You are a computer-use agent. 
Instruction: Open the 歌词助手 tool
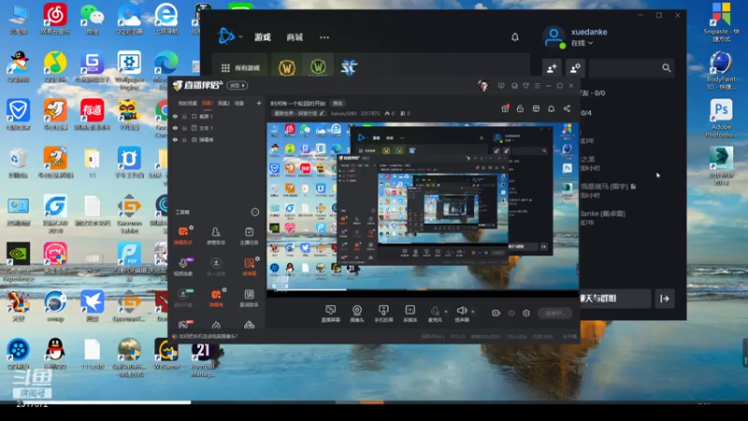point(249,298)
